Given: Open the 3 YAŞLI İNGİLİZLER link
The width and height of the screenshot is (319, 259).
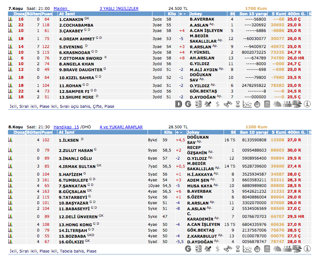Looking at the screenshot, I should point(119,8).
